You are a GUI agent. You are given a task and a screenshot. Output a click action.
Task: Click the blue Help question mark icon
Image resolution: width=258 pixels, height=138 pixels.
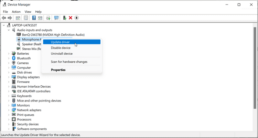coord(34,18)
